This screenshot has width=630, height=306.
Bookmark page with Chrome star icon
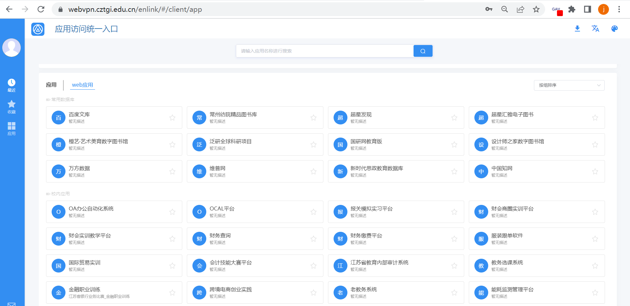point(536,9)
